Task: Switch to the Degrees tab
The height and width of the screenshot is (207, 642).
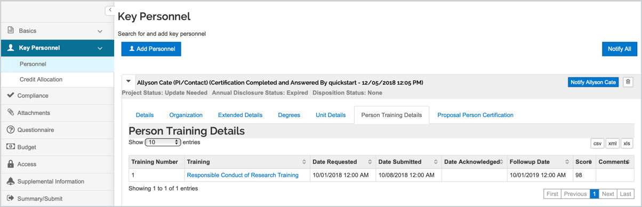Action: click(289, 115)
